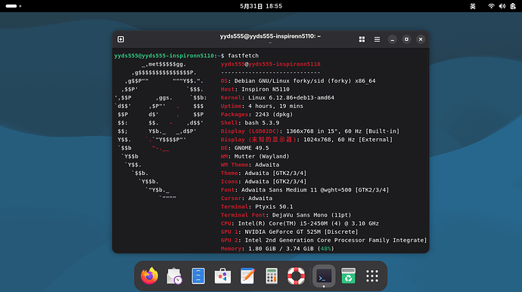Image resolution: width=522 pixels, height=292 pixels.
Task: Open the date and time menu
Action: tap(261, 6)
